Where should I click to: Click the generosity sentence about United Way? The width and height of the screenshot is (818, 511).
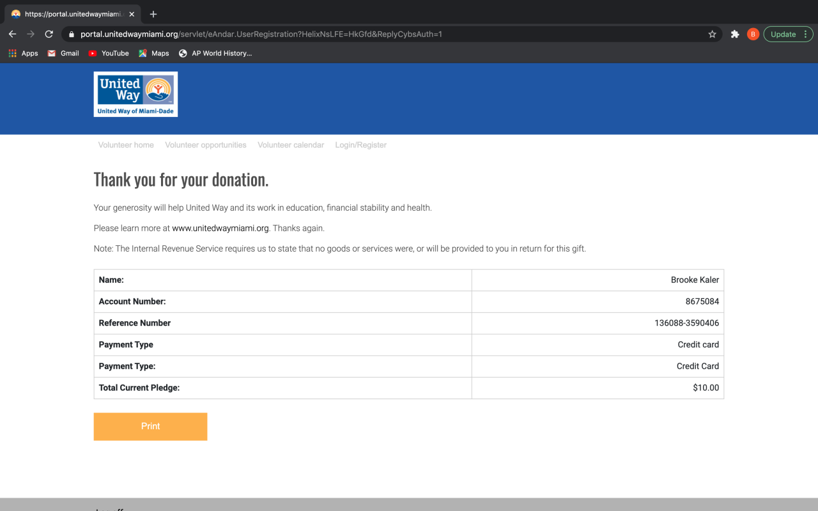(x=263, y=208)
